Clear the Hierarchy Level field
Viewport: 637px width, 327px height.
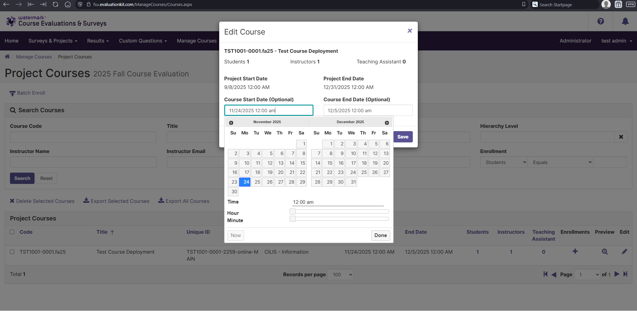point(621,137)
